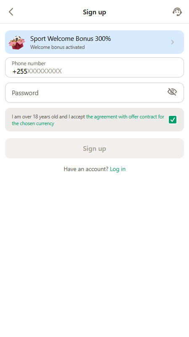Click the gift box bonus icon
The image size is (189, 337).
click(17, 43)
